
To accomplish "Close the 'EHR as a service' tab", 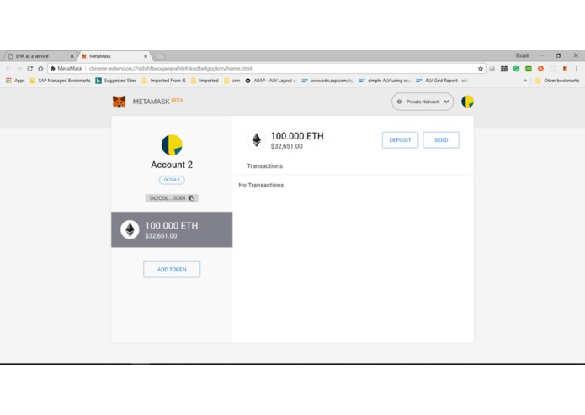I will click(x=72, y=56).
